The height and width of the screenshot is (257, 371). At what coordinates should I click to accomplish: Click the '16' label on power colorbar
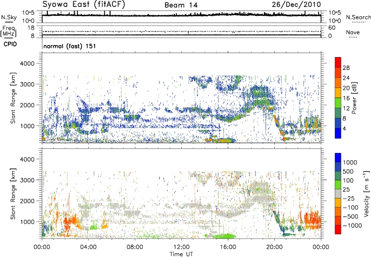point(346,98)
